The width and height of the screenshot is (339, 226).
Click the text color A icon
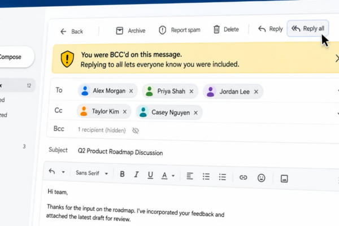[x=164, y=176]
